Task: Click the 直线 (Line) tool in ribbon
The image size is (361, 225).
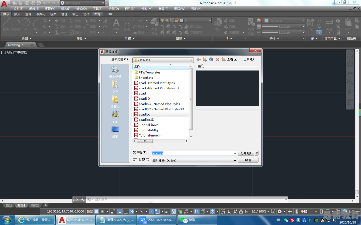Action: click(x=6, y=24)
